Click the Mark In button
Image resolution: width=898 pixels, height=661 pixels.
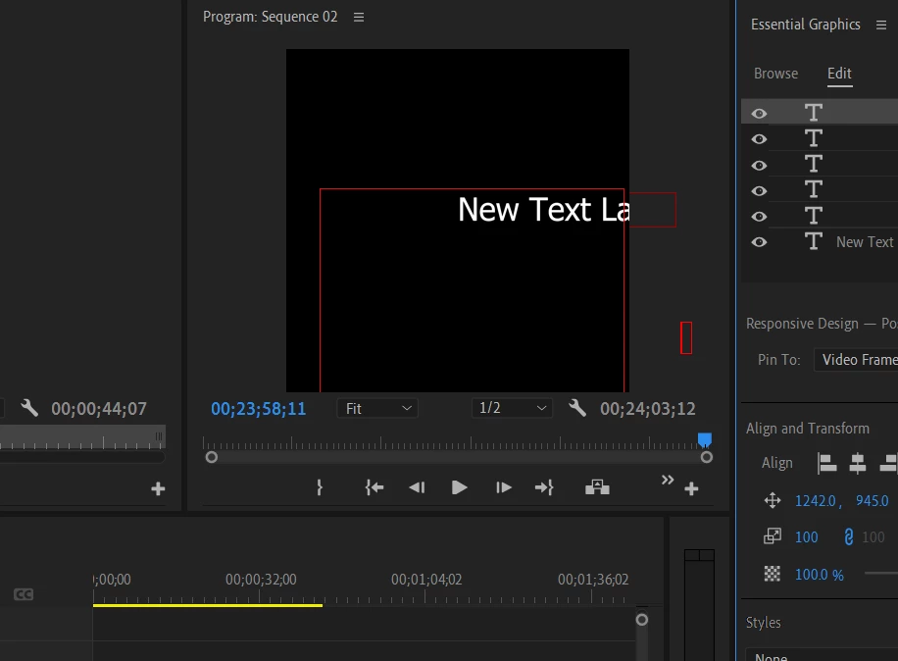click(320, 487)
